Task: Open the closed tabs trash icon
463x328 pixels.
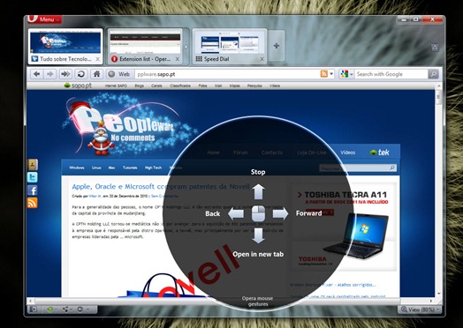Action: tap(435, 47)
